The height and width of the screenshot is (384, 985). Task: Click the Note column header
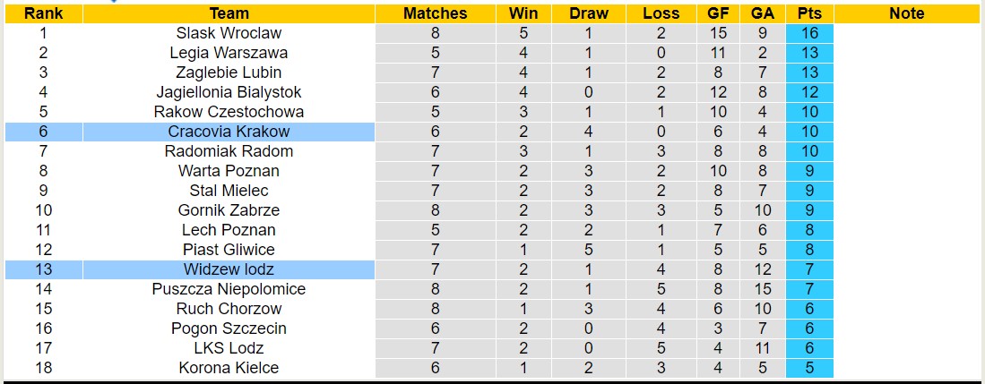pyautogui.click(x=906, y=13)
